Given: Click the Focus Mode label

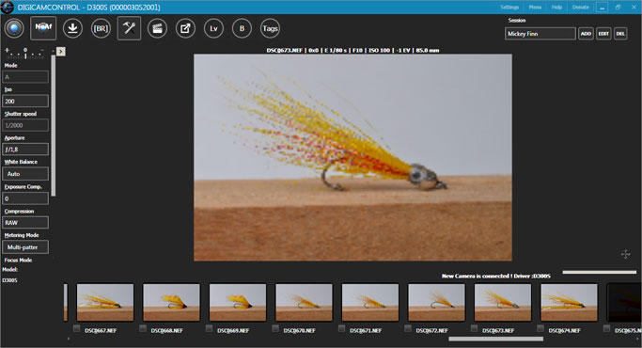Looking at the screenshot, I should (18, 260).
